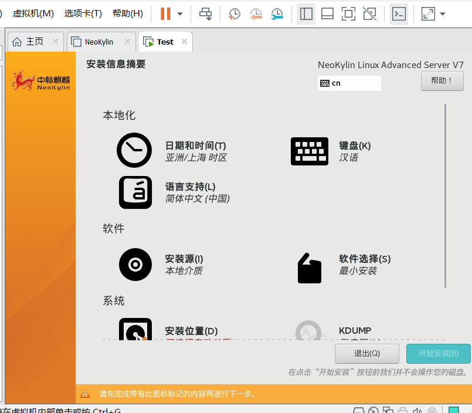Click the 帮助! button
This screenshot has height=413, width=472.
(442, 80)
